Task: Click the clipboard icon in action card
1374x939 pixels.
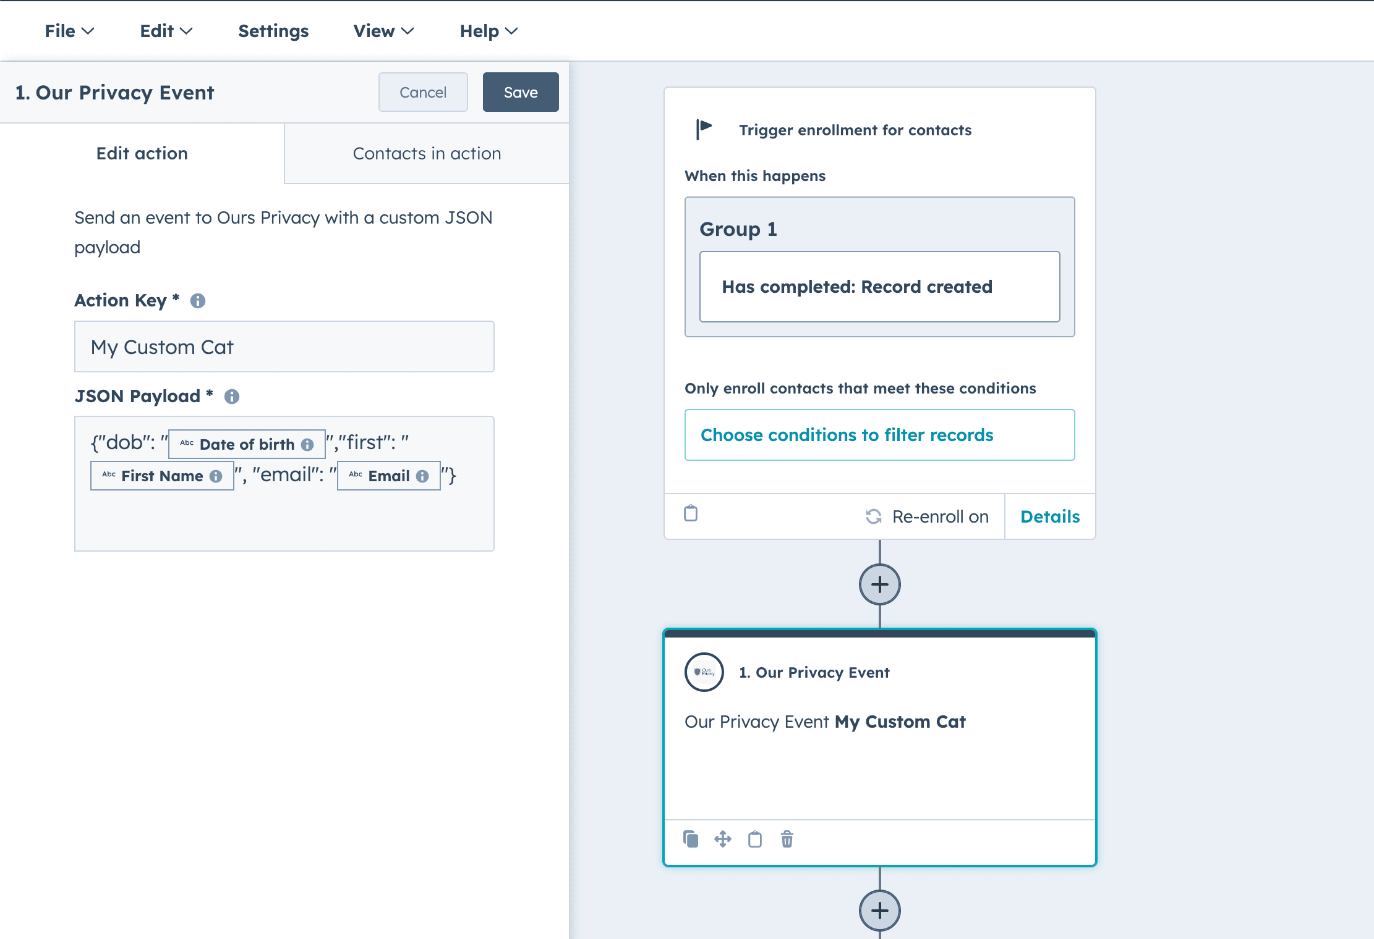Action: (x=755, y=839)
